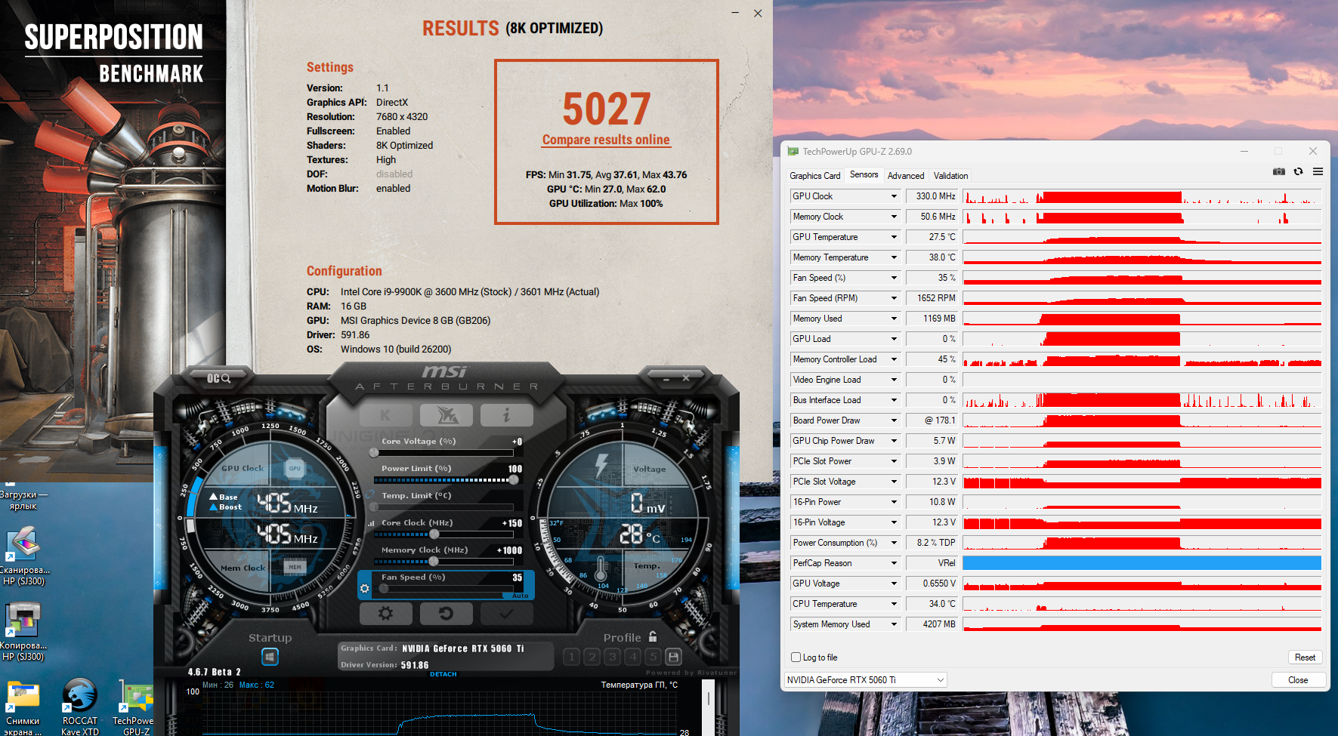
Task: Open the Afterburner information button
Action: tap(506, 414)
